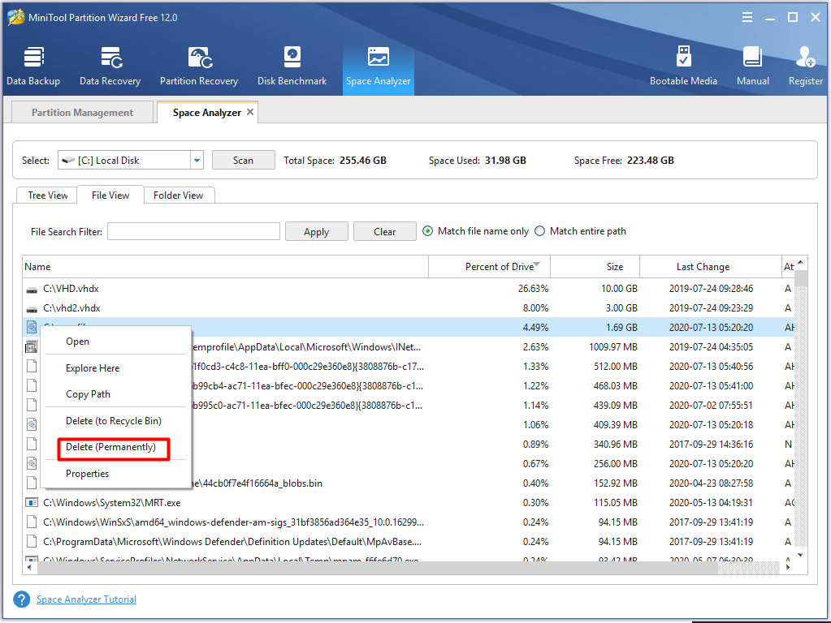Open the hamburger menu in title bar

click(x=747, y=18)
